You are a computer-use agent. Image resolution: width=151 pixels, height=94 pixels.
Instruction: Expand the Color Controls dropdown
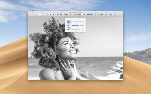pos(79,15)
